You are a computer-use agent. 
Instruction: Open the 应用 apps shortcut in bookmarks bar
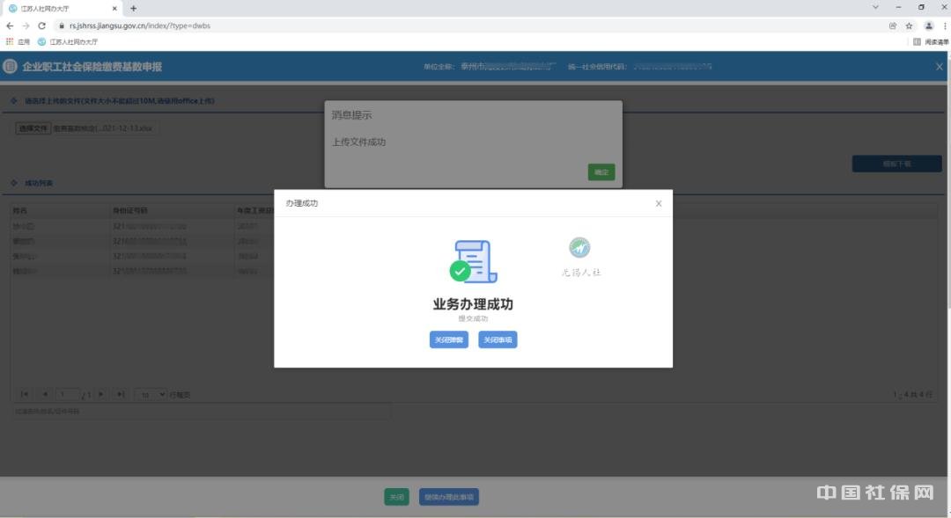18,41
